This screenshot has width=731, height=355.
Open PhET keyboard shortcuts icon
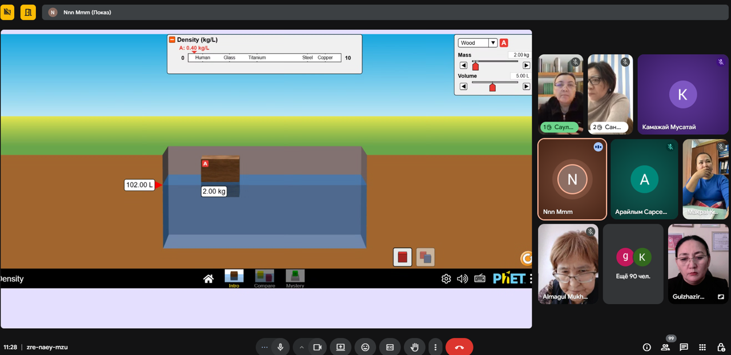click(x=480, y=279)
